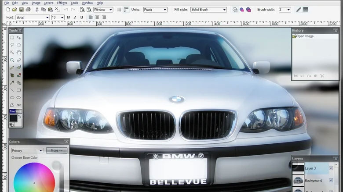Image resolution: width=343 pixels, height=192 pixels.
Task: Toggle Layer 3 visibility checkbox
Action: coord(331,168)
